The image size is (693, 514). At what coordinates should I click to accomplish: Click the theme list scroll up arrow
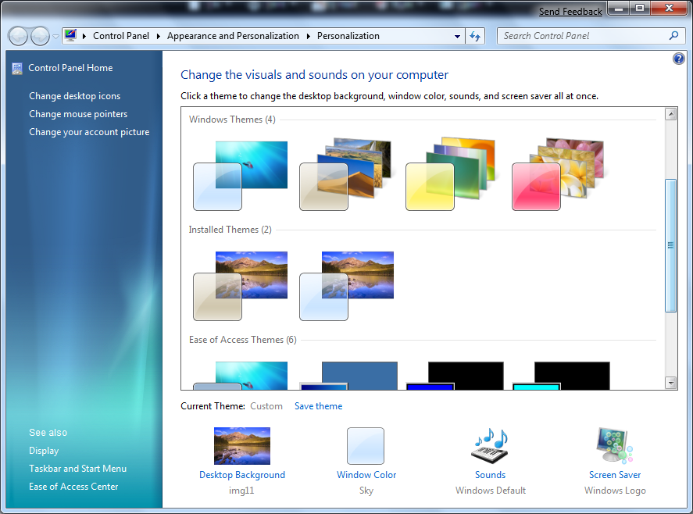point(671,114)
